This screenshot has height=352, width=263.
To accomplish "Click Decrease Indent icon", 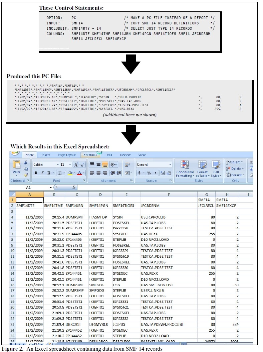I will point(112,173).
